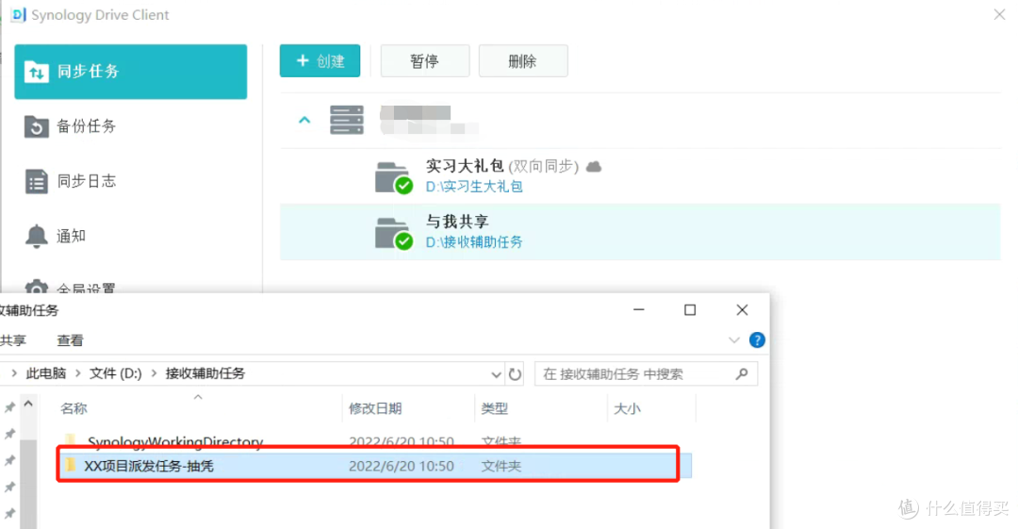Click the log icon next to 同步日志
1018x529 pixels.
pos(37,181)
